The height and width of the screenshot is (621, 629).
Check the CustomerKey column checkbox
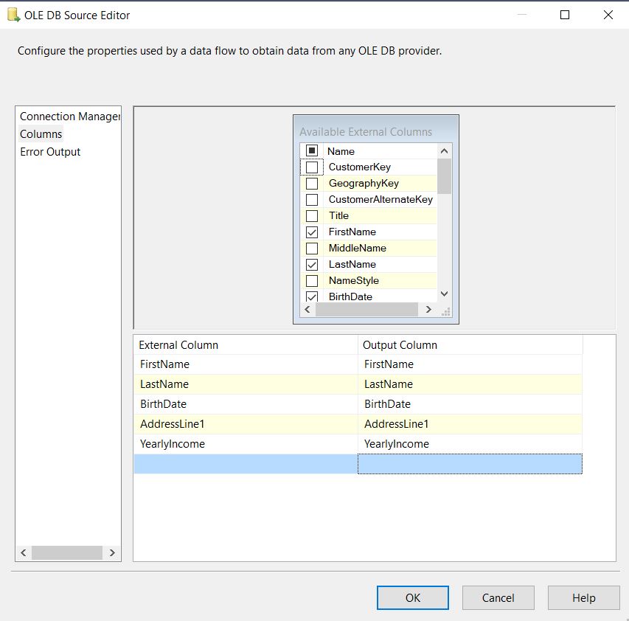pos(312,167)
